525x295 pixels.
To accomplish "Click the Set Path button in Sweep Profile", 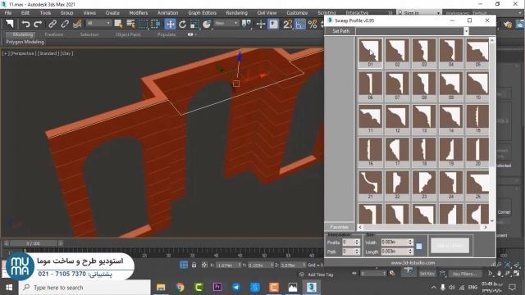I will click(x=340, y=31).
